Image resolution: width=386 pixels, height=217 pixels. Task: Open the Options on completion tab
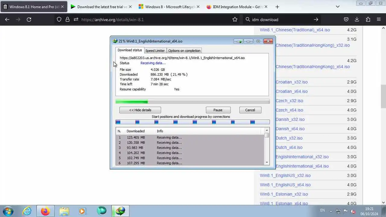coord(184,51)
